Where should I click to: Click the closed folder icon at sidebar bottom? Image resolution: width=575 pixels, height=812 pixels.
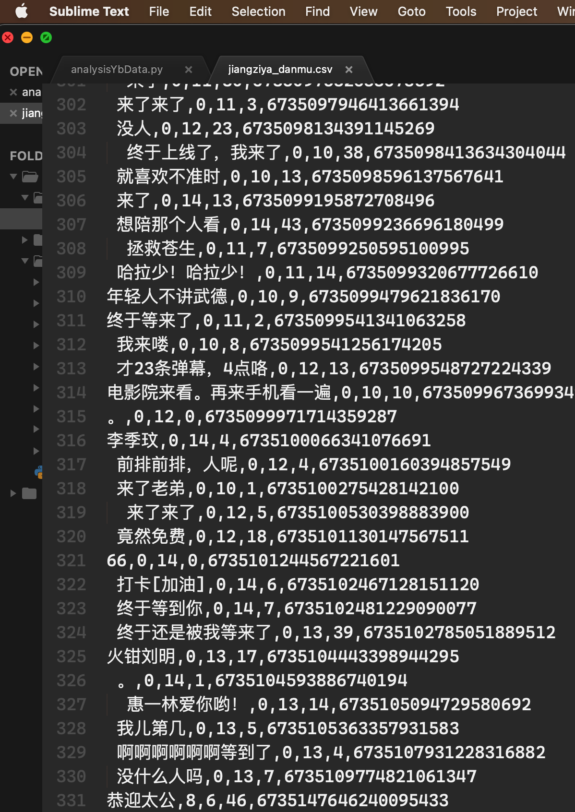[x=29, y=493]
